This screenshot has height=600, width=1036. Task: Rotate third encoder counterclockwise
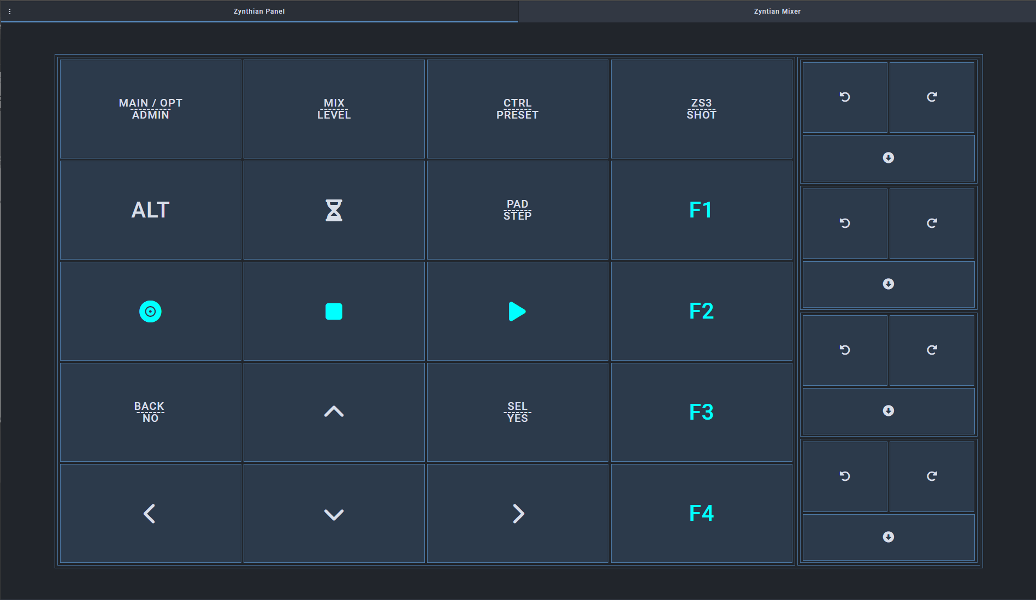click(845, 350)
